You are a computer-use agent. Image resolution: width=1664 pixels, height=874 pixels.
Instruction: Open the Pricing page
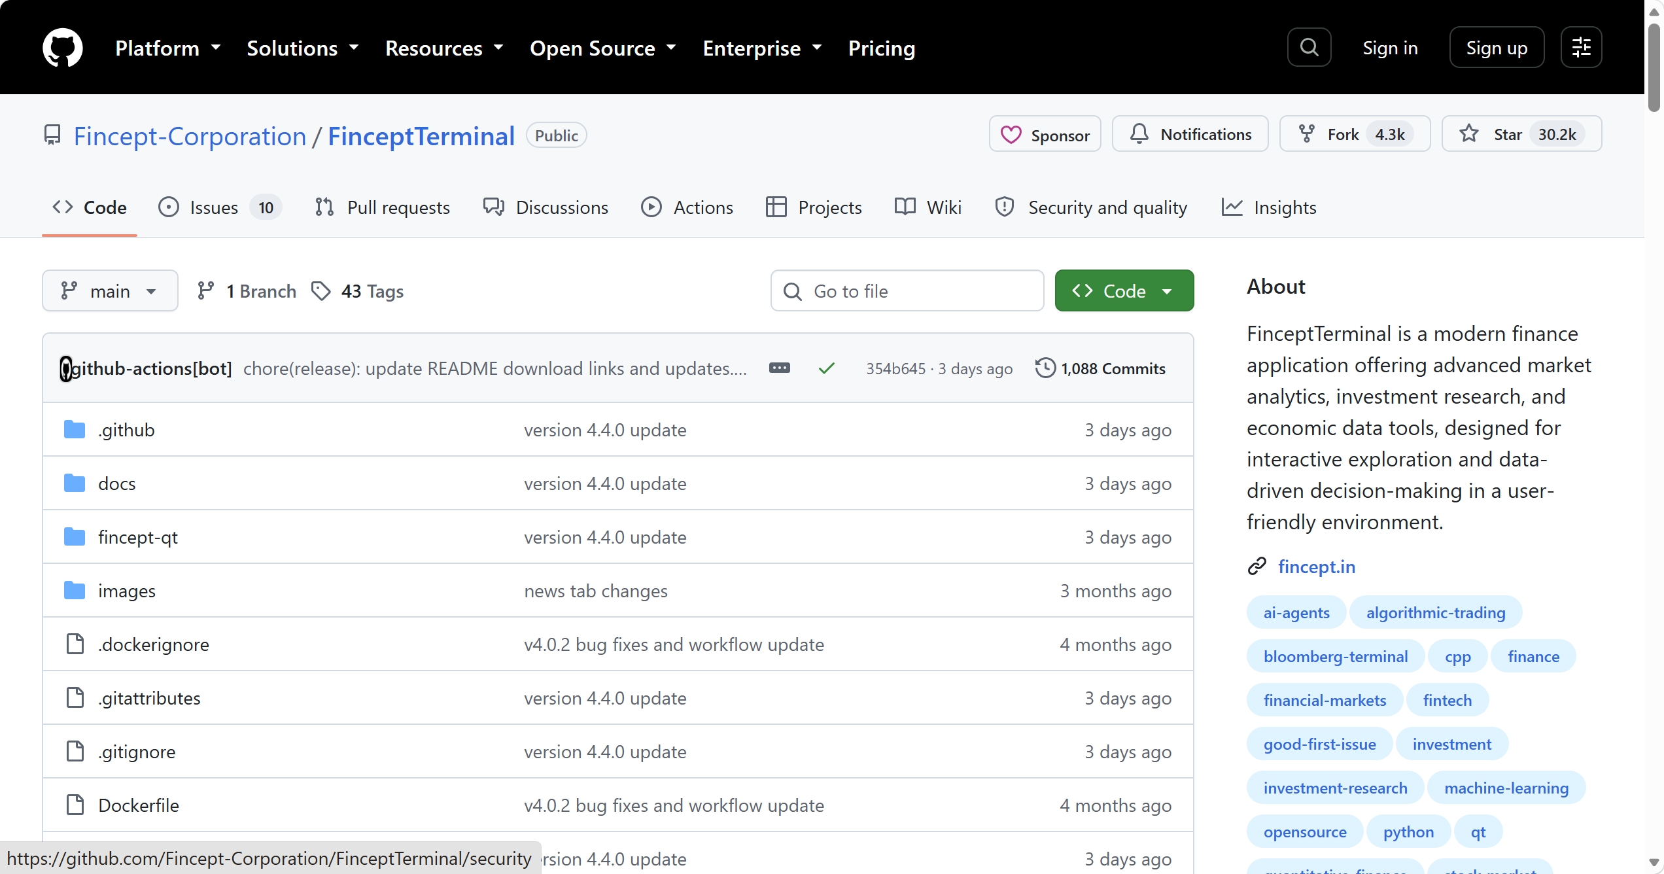coord(881,48)
